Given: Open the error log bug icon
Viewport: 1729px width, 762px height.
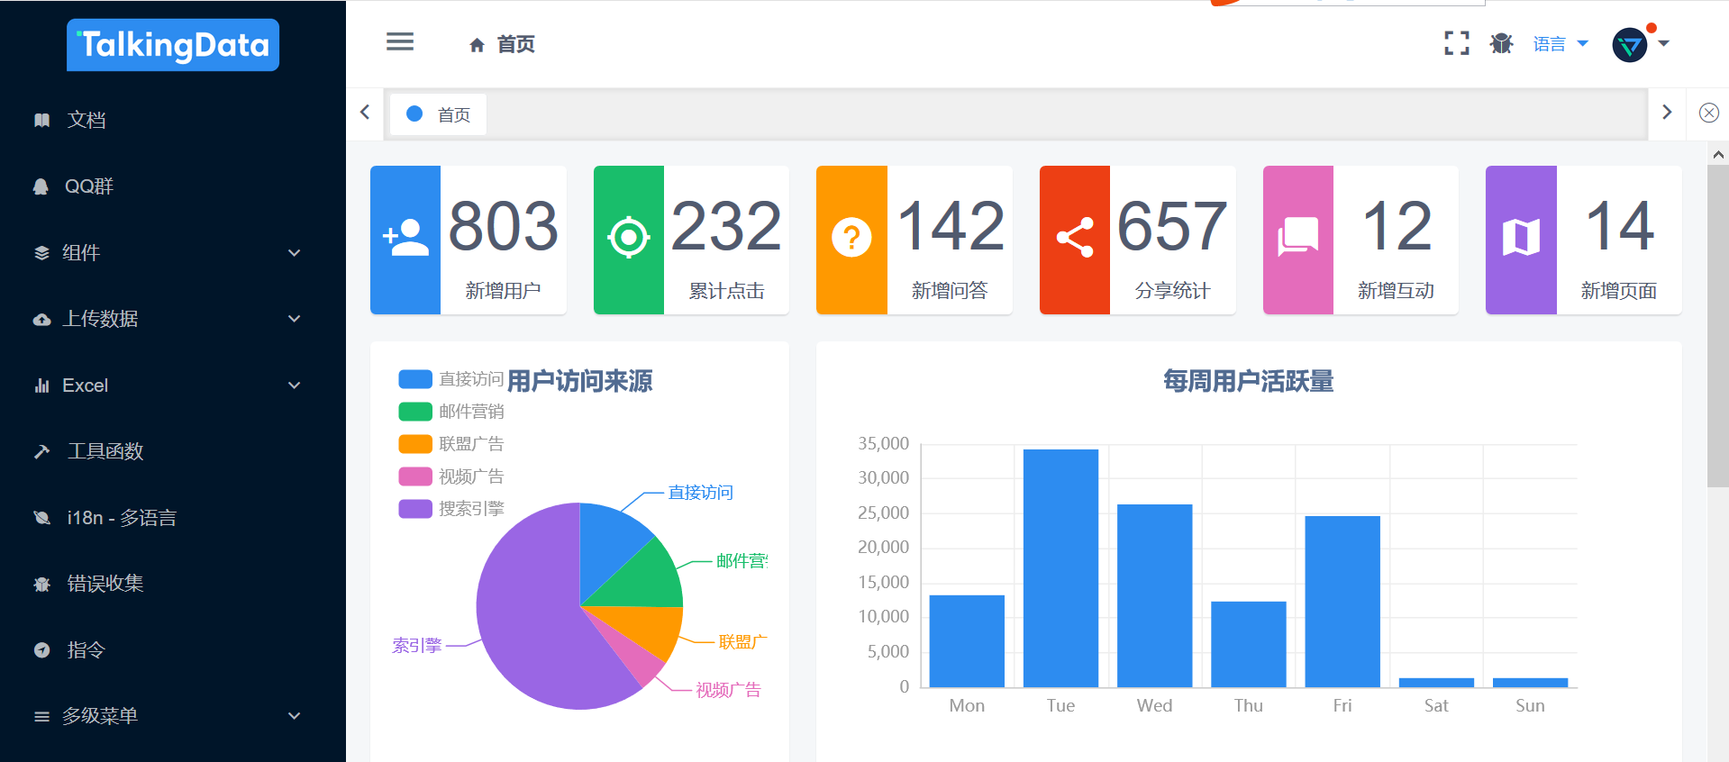Looking at the screenshot, I should click(1501, 43).
